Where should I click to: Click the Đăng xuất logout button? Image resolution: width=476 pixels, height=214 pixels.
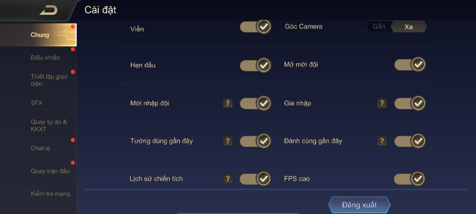pos(359,205)
